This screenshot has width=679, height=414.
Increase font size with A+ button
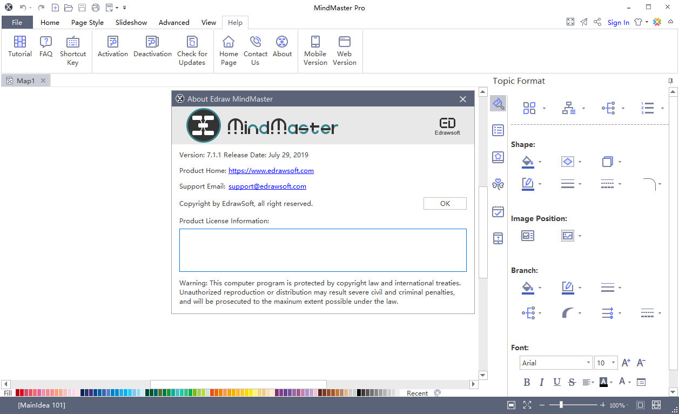626,363
